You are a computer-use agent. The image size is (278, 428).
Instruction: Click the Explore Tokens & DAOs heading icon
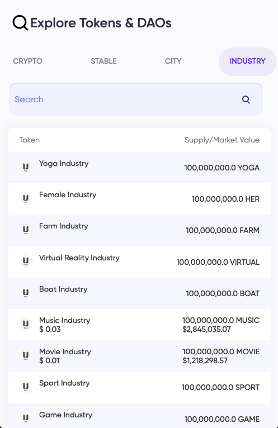coord(20,23)
